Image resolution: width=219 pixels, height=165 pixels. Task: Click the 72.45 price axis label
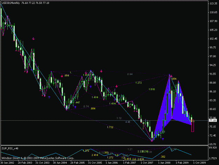tap(213, 135)
